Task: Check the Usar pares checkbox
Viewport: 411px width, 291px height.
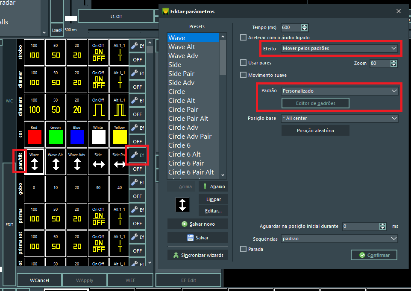Action: point(242,62)
